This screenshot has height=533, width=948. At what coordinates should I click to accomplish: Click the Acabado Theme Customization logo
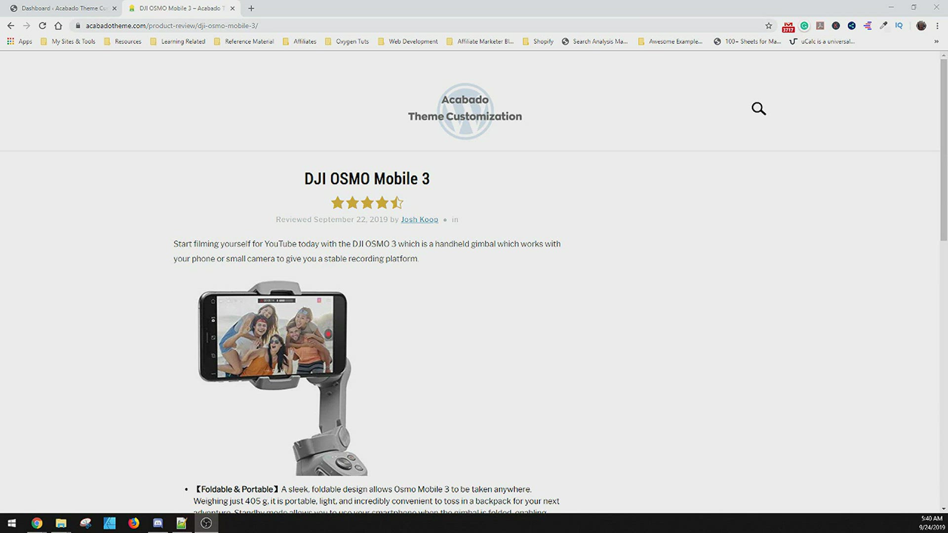[x=465, y=111]
